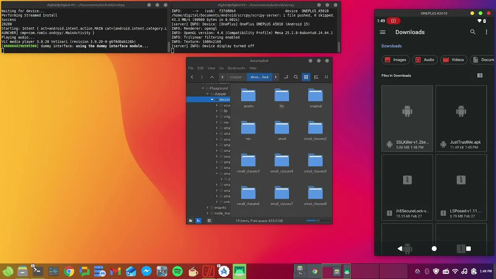Viewport: 496px width, 279px height.
Task: Collapse the Playground tree node
Action: (203, 88)
